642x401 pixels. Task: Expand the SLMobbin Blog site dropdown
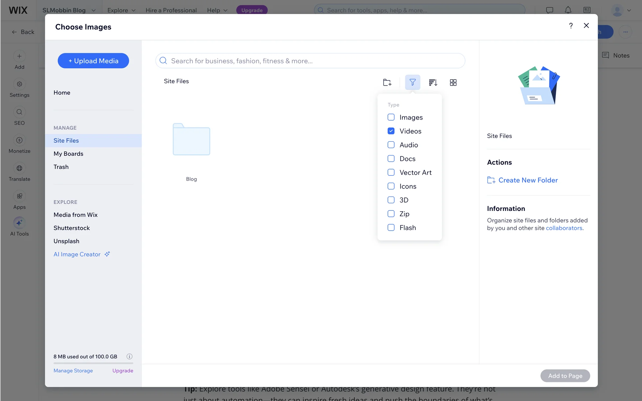[x=69, y=10]
